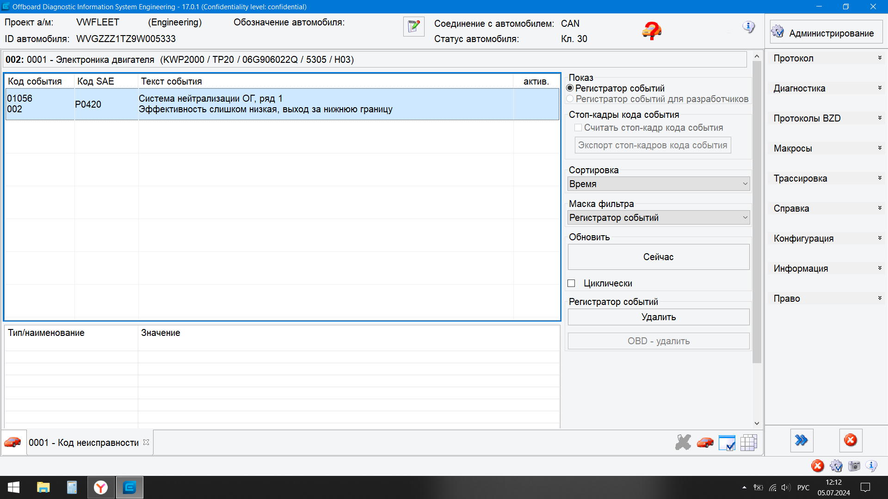Viewport: 888px width, 499px height.
Task: Open the Маска фильтра dropdown
Action: tap(658, 218)
